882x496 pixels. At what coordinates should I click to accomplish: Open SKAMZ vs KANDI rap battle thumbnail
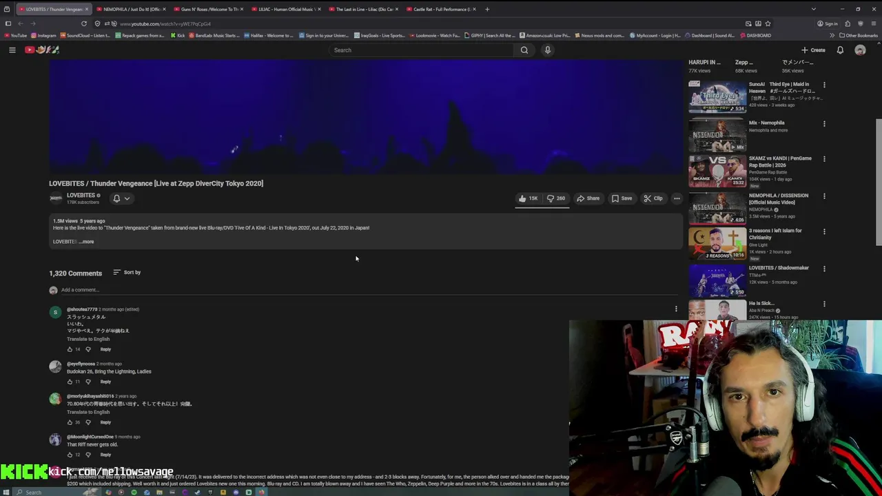pyautogui.click(x=717, y=171)
